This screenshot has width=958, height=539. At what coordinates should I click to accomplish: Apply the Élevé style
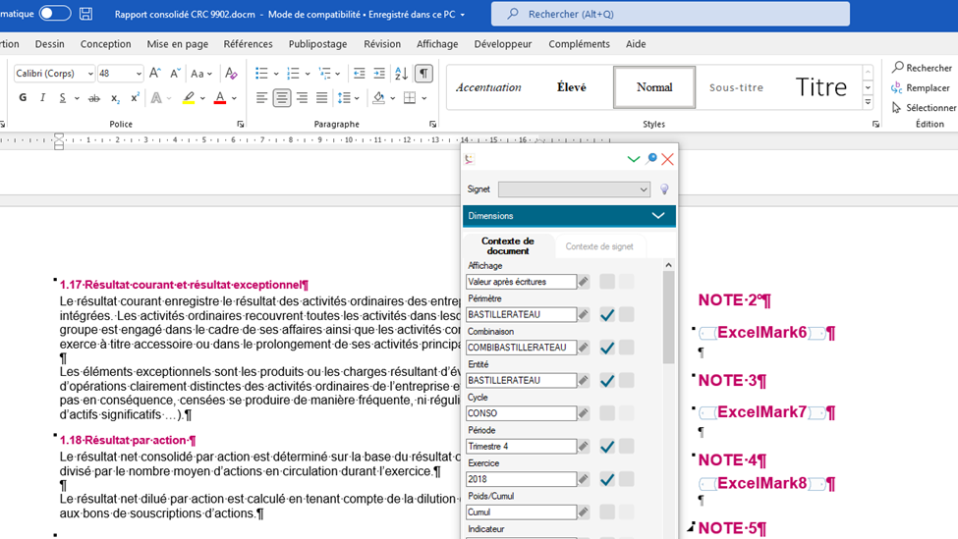571,87
